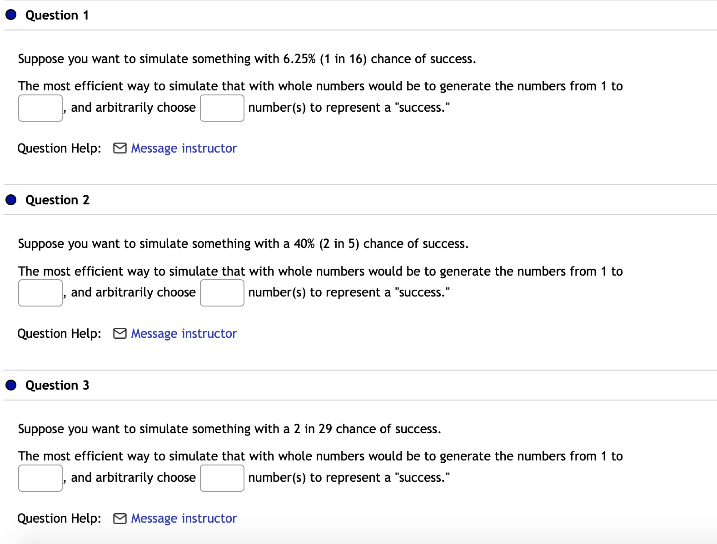Open Message instructor link for Question 3

coord(184,519)
